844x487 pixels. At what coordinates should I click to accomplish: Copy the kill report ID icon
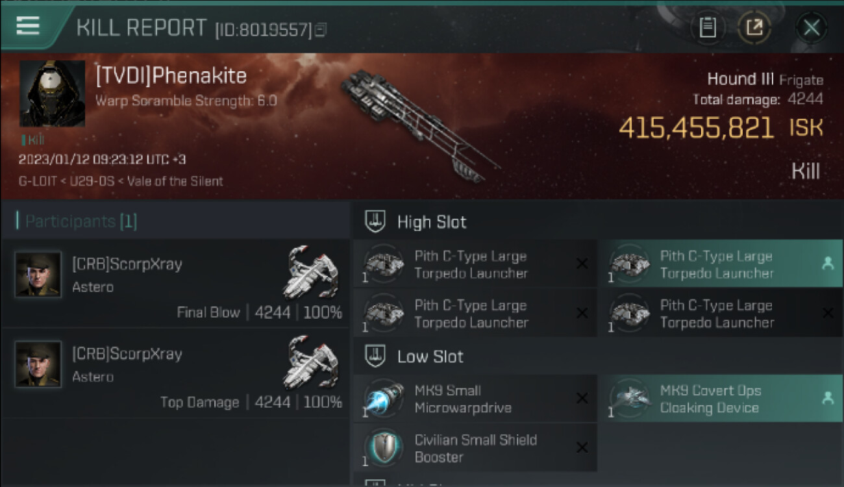click(321, 30)
